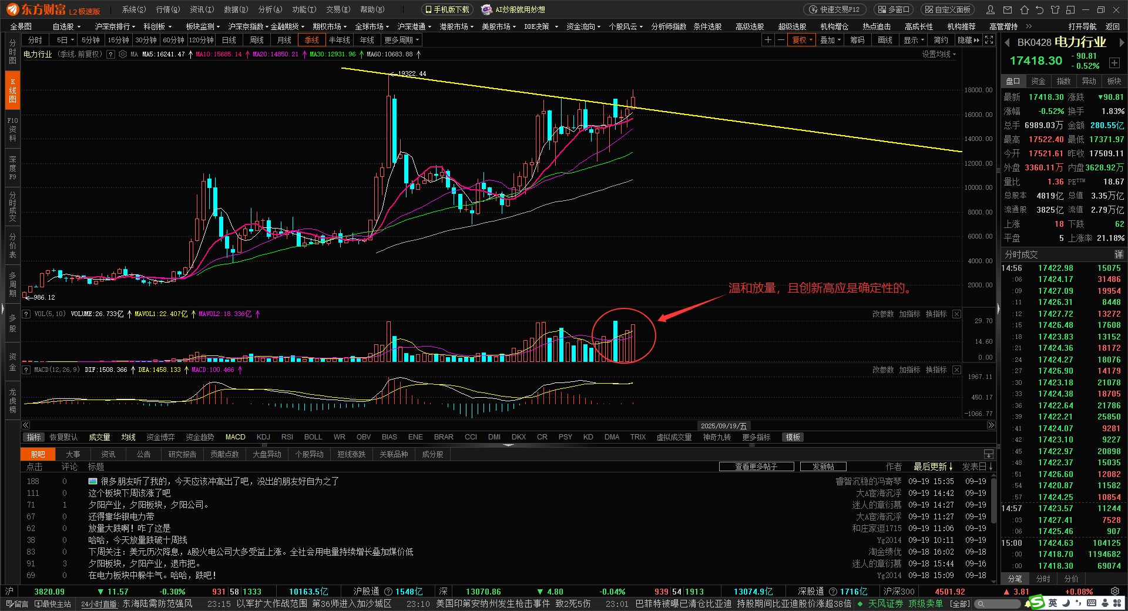
Task: Close the VOL indicator sub-panel
Action: (956, 314)
